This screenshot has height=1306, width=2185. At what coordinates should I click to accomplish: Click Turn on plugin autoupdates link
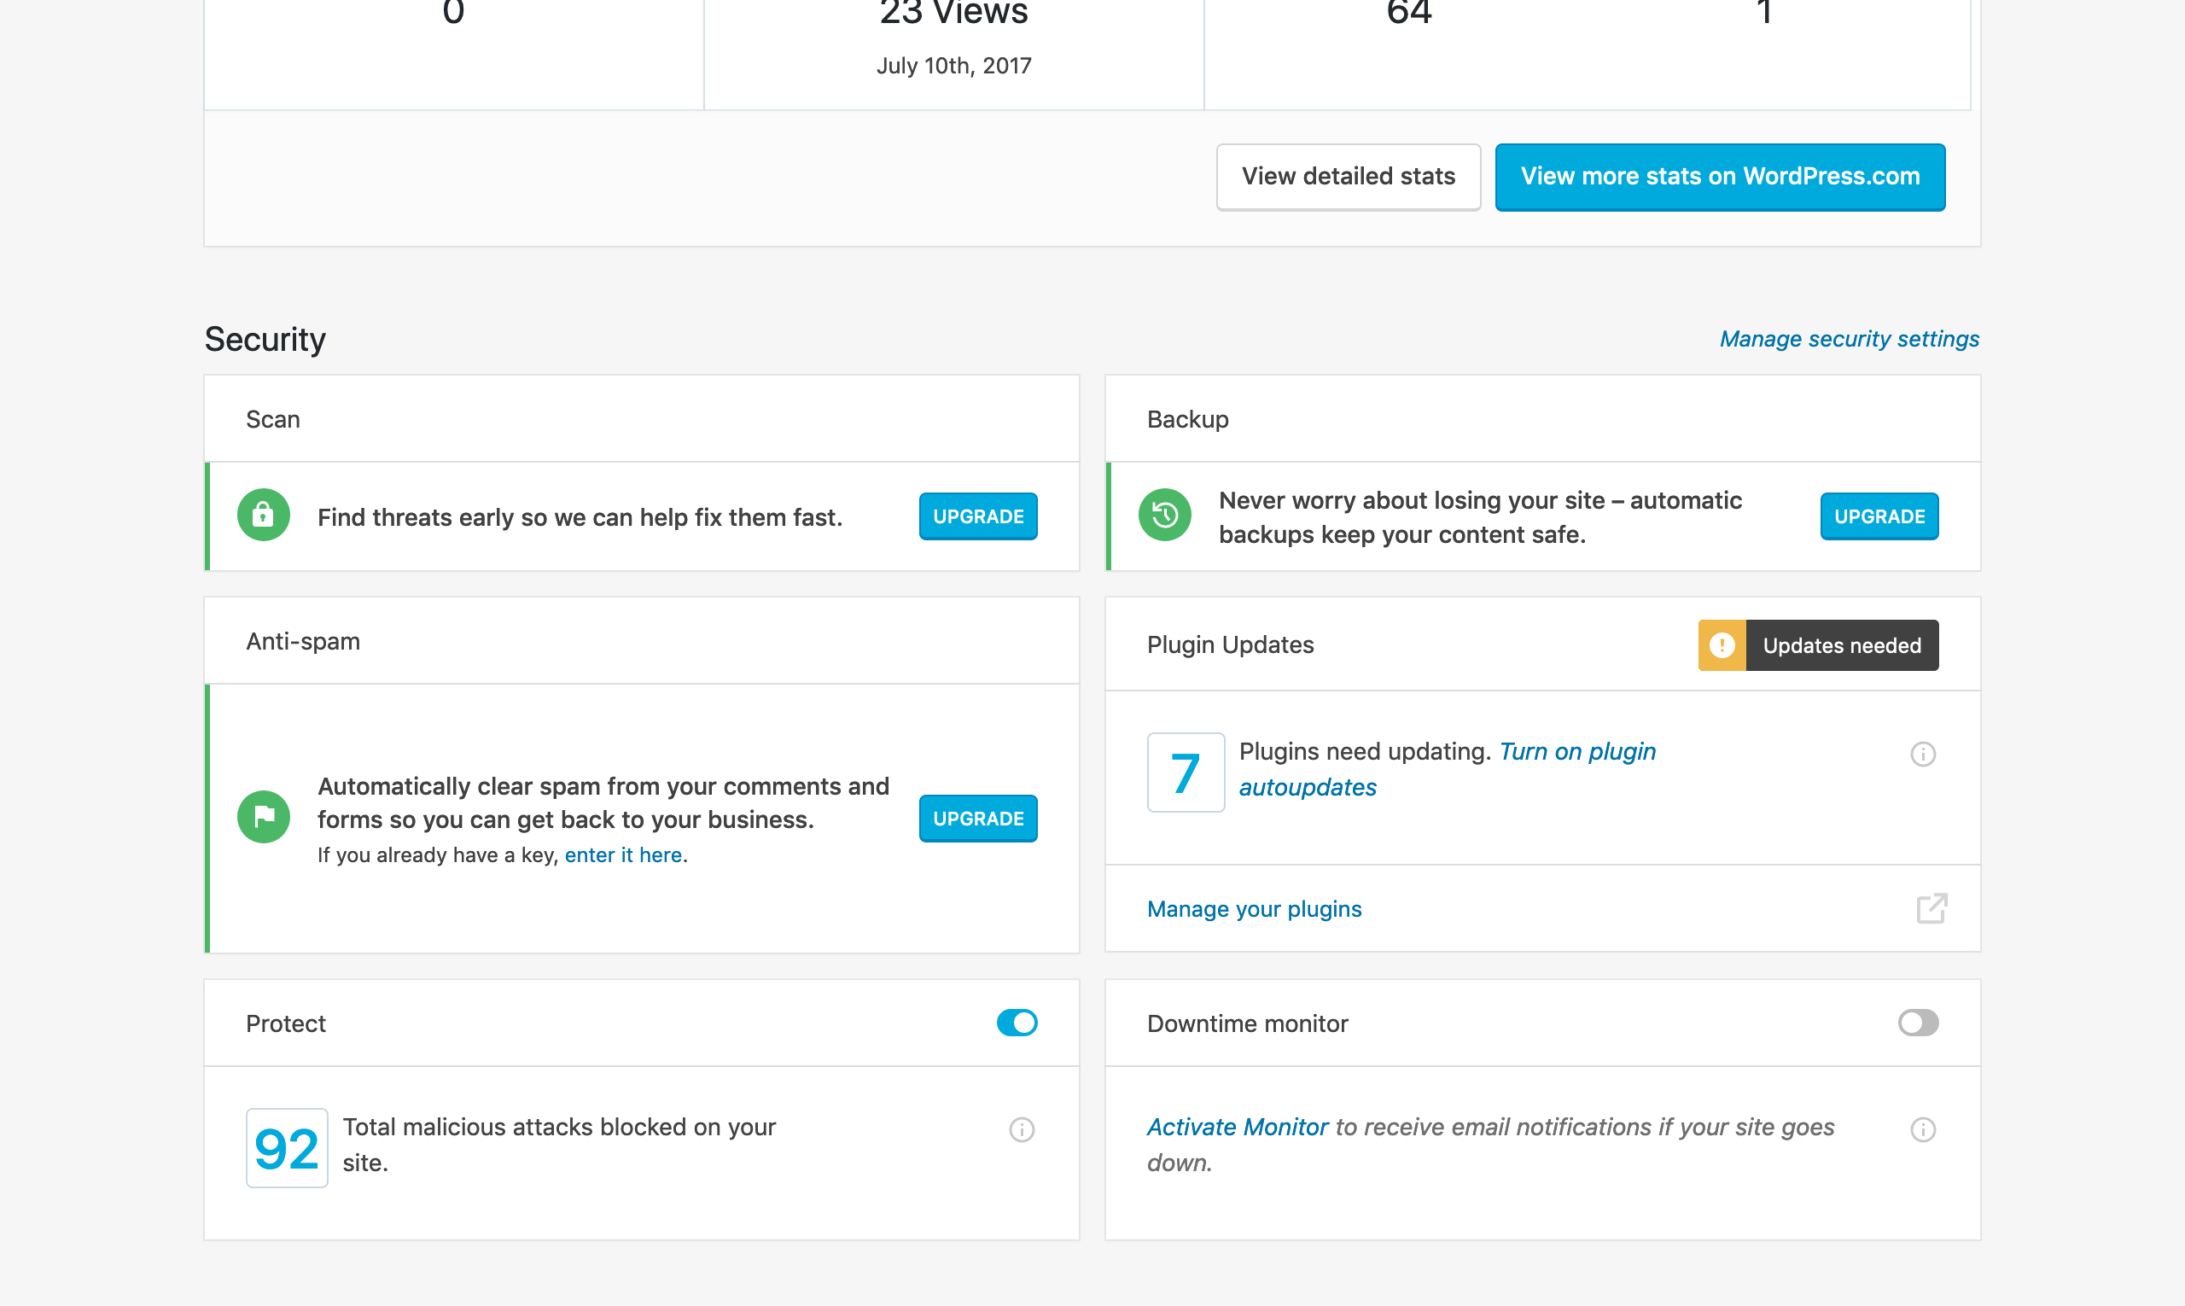point(1576,751)
